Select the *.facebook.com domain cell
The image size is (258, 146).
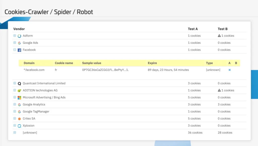(x=34, y=70)
